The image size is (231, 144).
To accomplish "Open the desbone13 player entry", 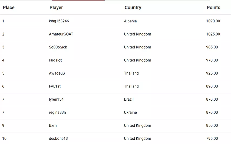I will 58,139.
